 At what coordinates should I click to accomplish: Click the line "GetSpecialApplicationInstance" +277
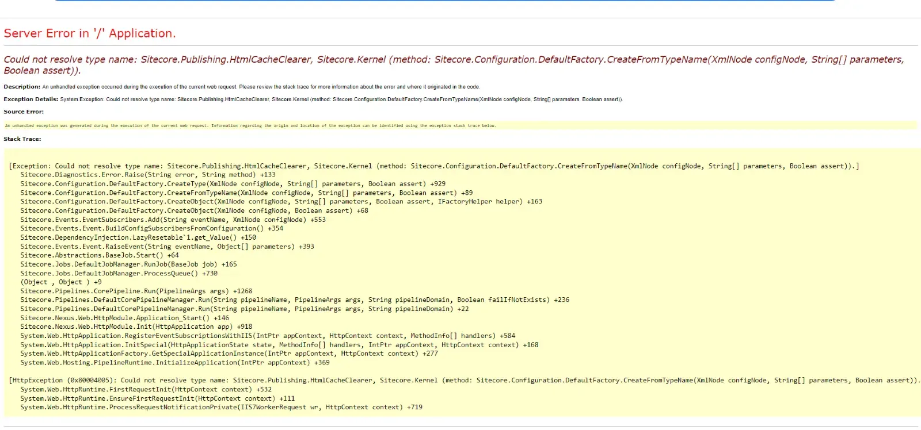coord(229,354)
